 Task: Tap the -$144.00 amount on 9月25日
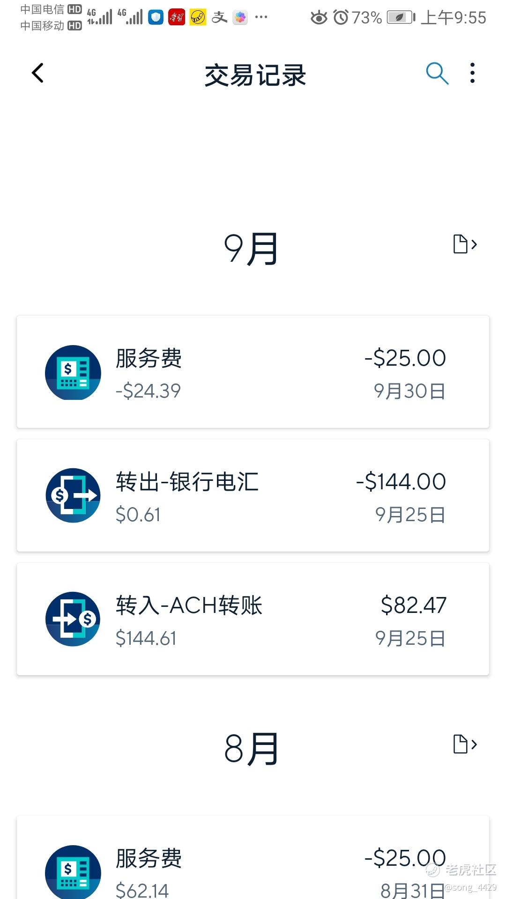click(401, 481)
